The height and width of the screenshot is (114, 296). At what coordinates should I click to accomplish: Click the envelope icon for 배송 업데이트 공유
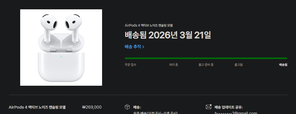click(209, 107)
